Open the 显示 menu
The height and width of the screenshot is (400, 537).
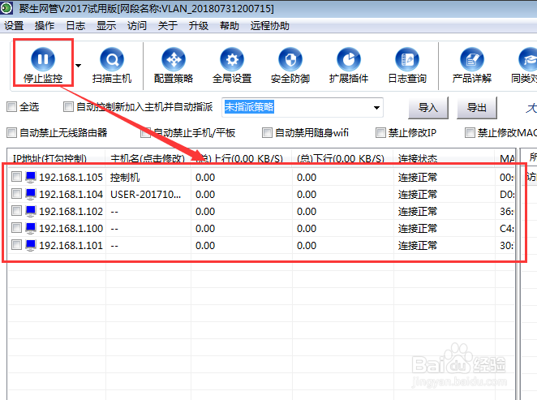106,26
